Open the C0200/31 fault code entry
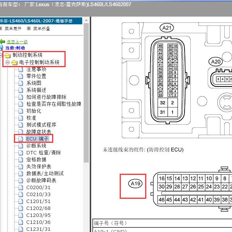The width and height of the screenshot is (232, 232). [39, 188]
